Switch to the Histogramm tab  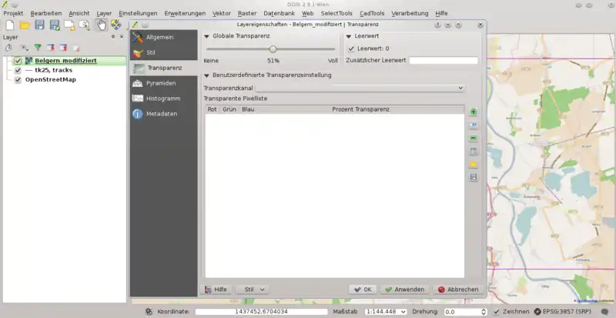click(x=164, y=99)
